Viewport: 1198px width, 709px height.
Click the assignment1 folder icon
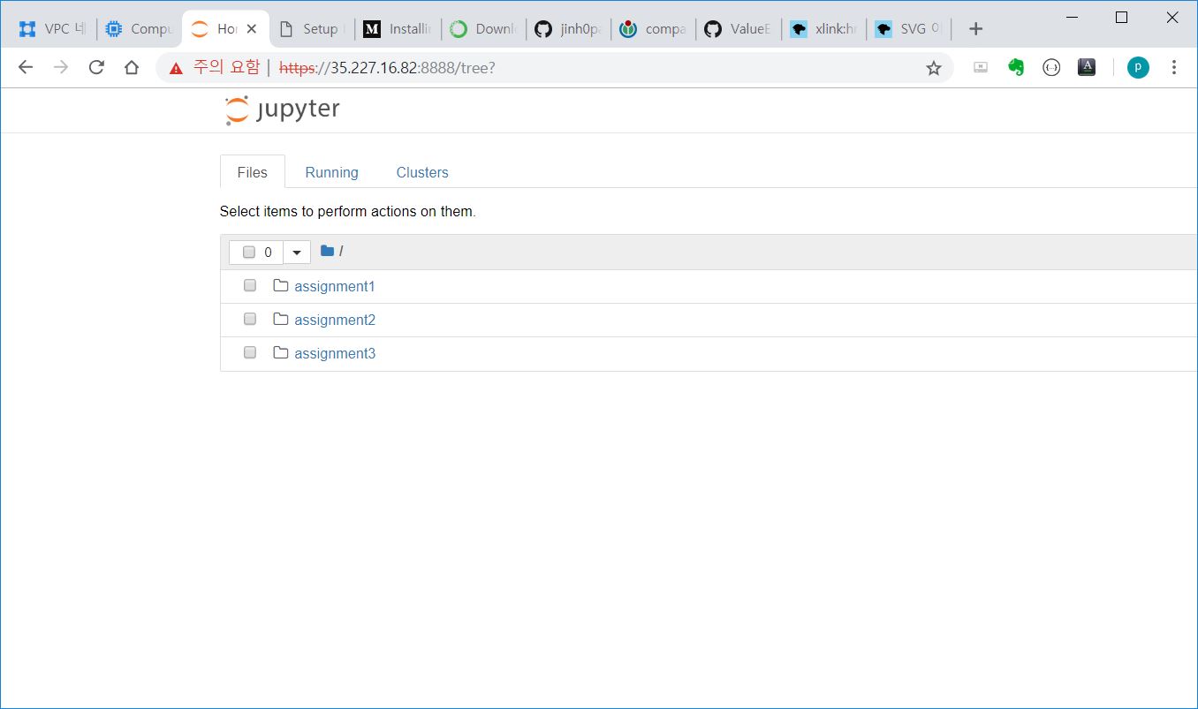281,285
